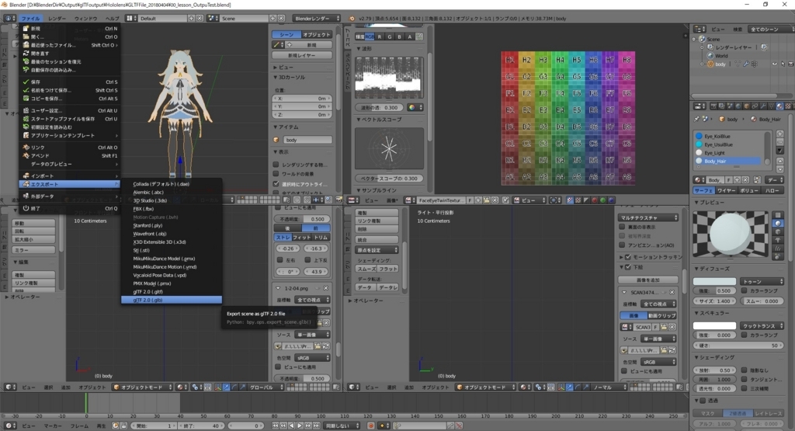Click ユーザー設定 preferences entry
This screenshot has height=431, width=795.
(x=70, y=110)
